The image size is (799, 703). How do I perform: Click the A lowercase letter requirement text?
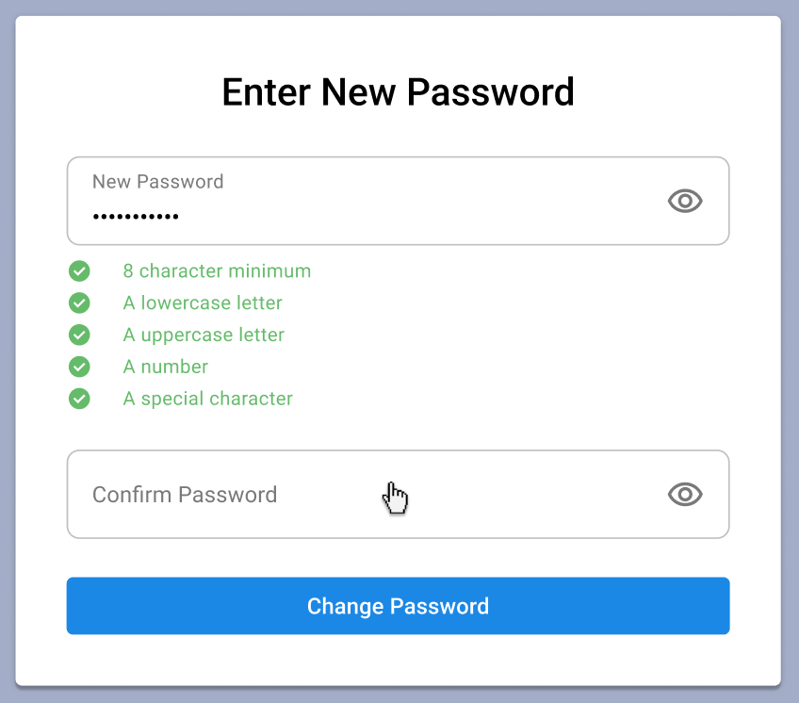(203, 302)
